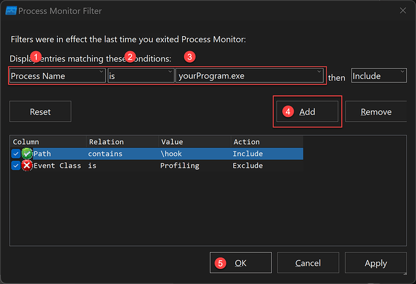The width and height of the screenshot is (416, 284).
Task: Click the 'Exclude' action cell
Action: coord(248,166)
